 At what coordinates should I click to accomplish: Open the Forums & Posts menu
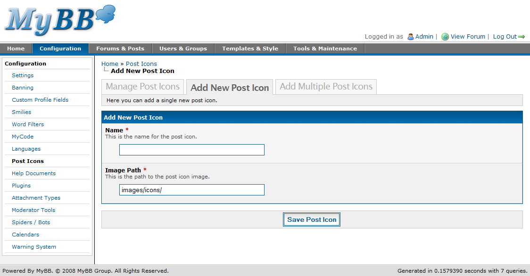tap(120, 49)
